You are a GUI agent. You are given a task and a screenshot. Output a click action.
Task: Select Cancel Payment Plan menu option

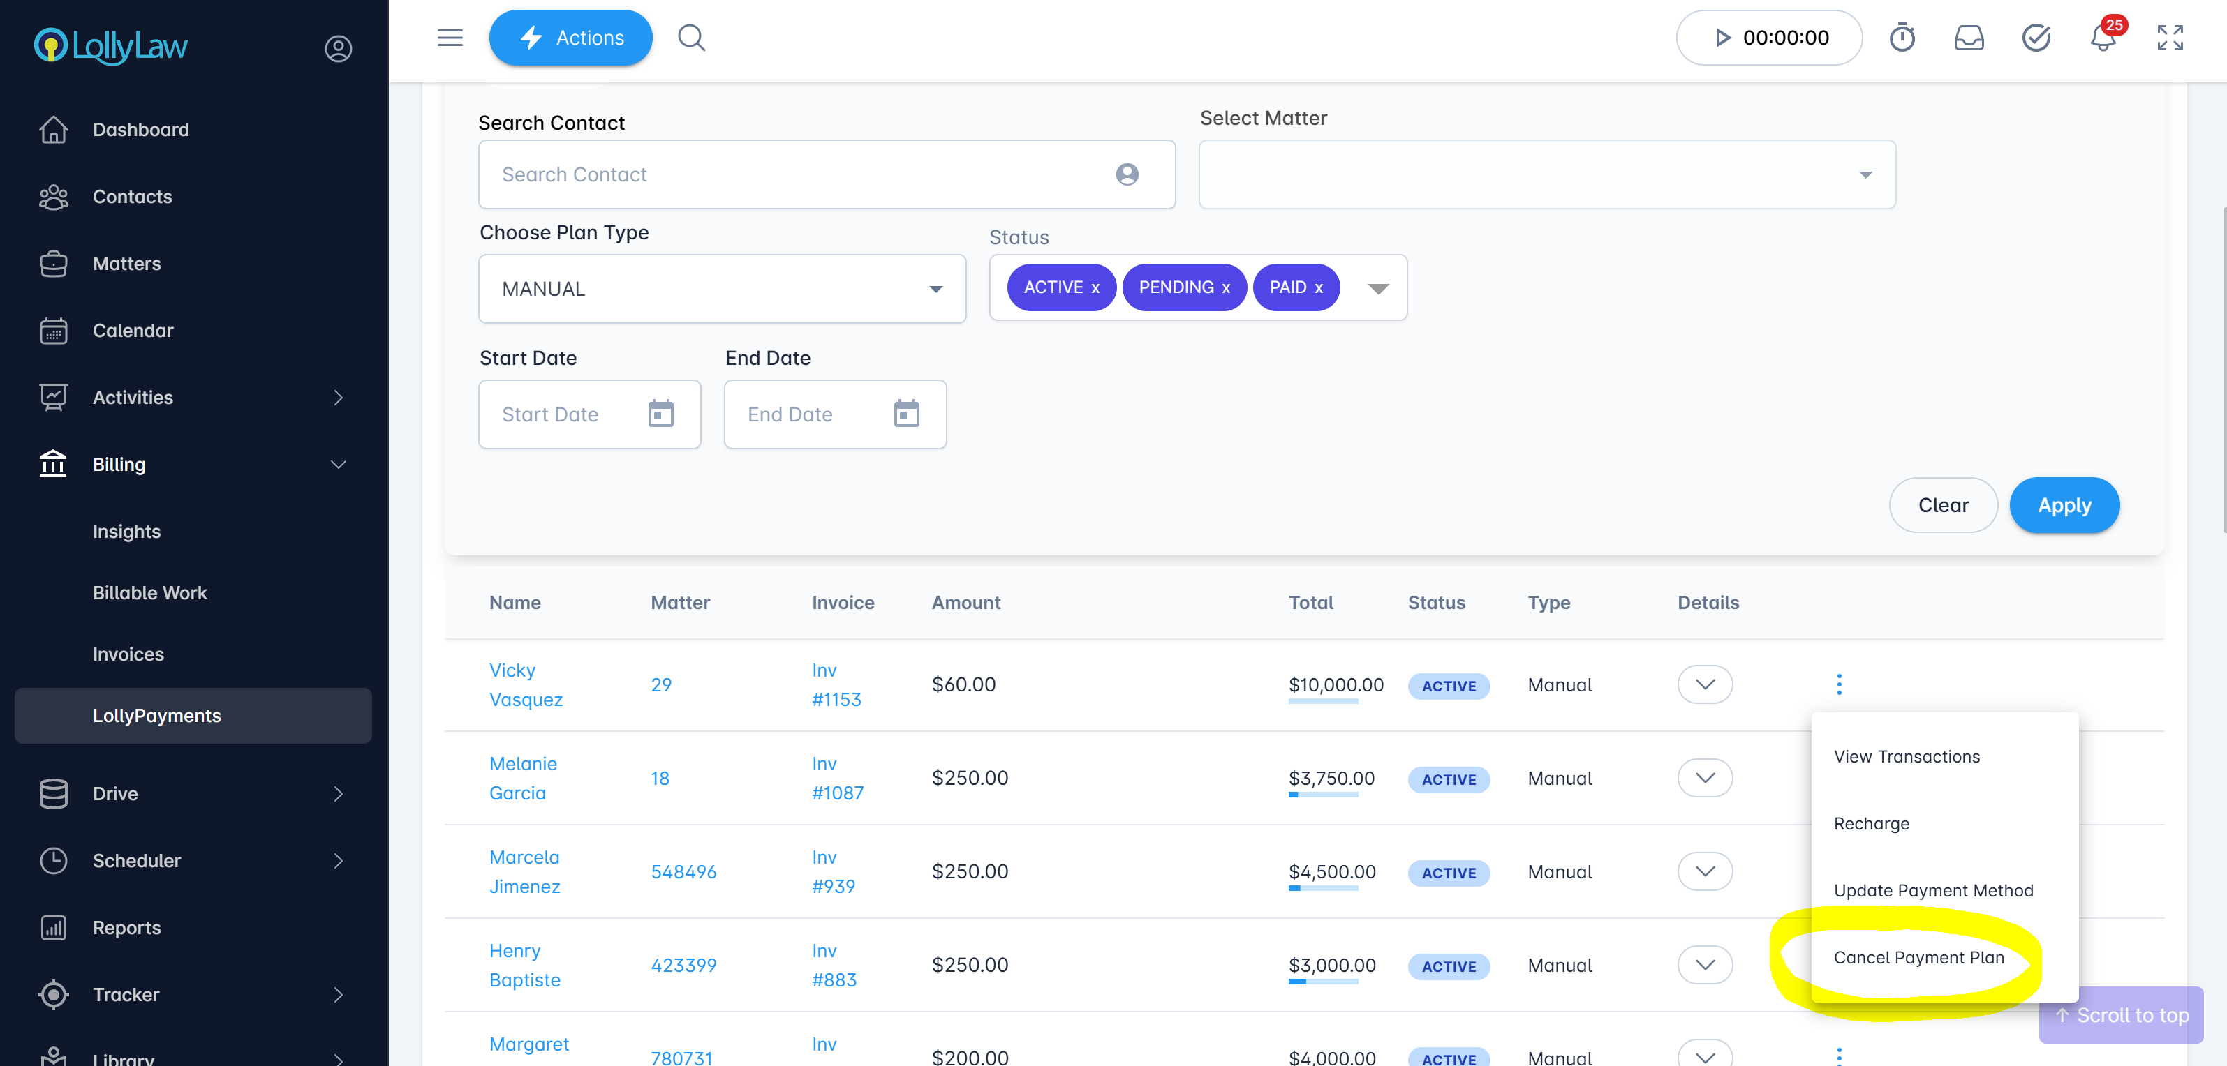click(x=1918, y=957)
